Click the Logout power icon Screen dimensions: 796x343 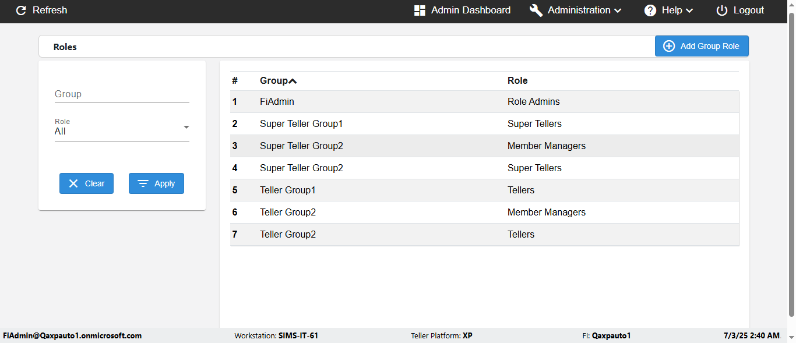(722, 10)
